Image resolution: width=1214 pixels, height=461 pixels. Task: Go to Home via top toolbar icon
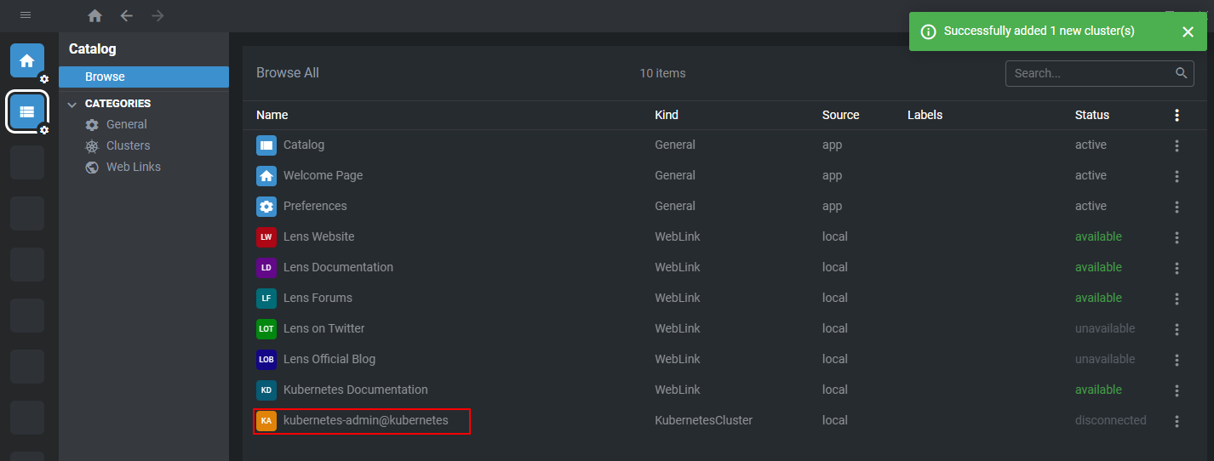pos(95,15)
